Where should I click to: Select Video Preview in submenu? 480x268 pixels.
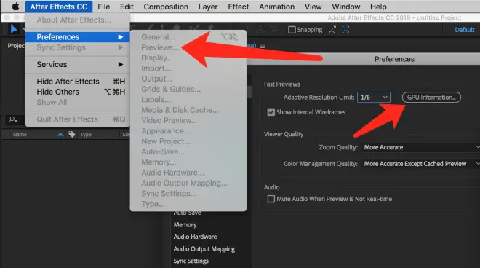tap(188, 120)
